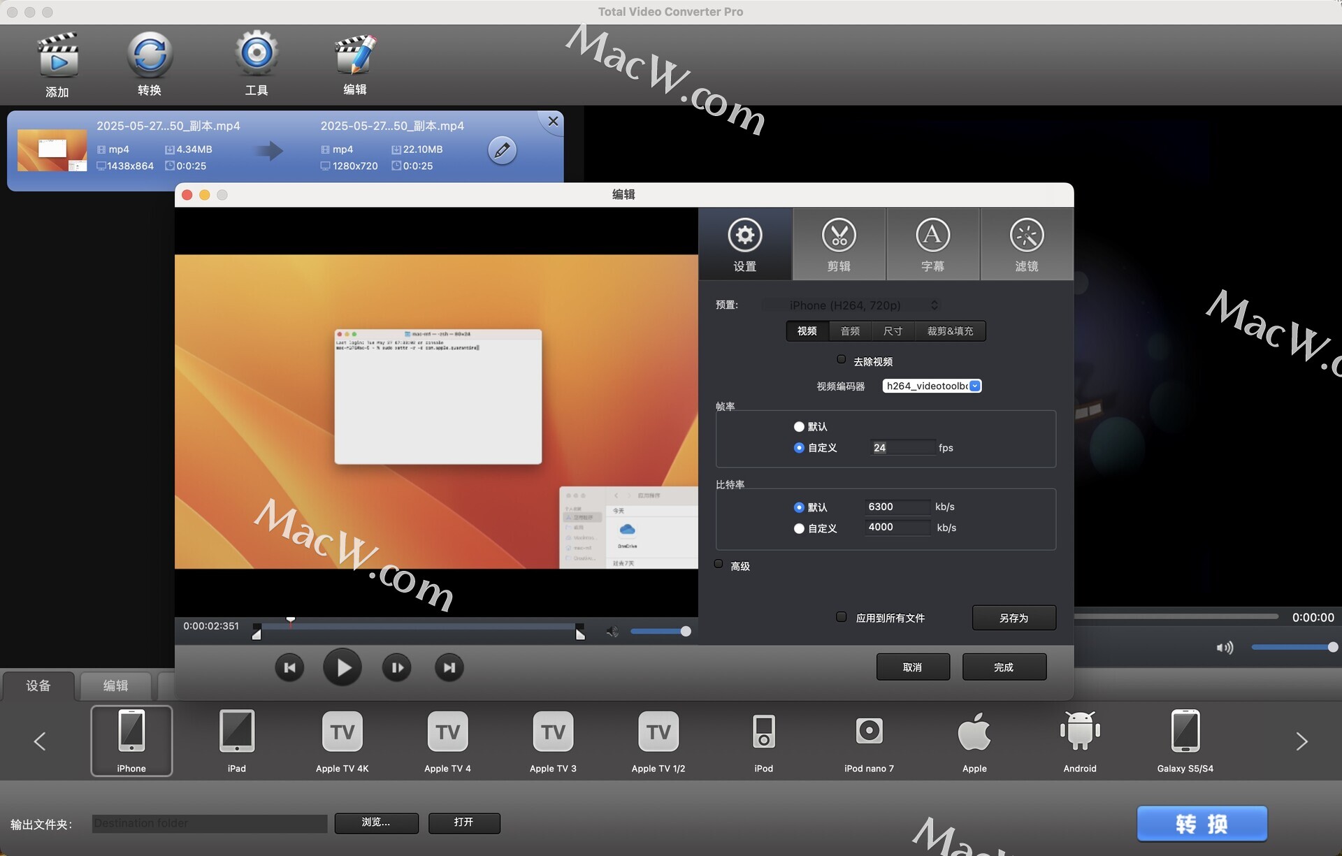Select frame rate Custom (自定义) radio

click(x=799, y=448)
